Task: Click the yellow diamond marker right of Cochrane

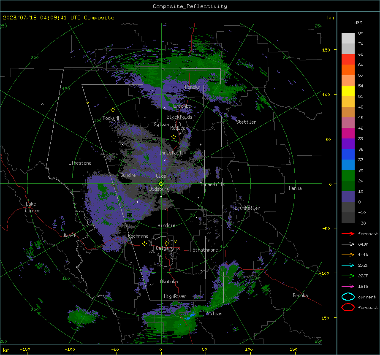Action: 145,244
